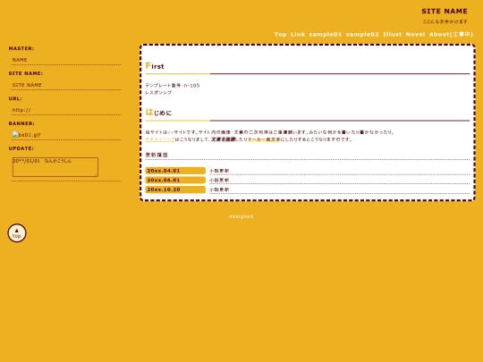Click the BANNER: sidebar label
This screenshot has width=483, height=362.
pyautogui.click(x=21, y=123)
